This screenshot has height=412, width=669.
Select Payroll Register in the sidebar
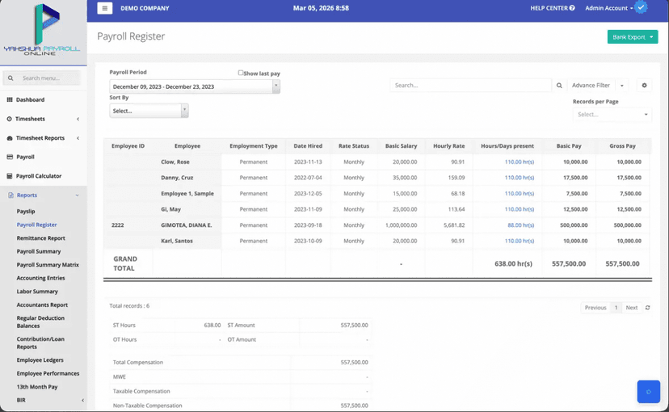[36, 225]
